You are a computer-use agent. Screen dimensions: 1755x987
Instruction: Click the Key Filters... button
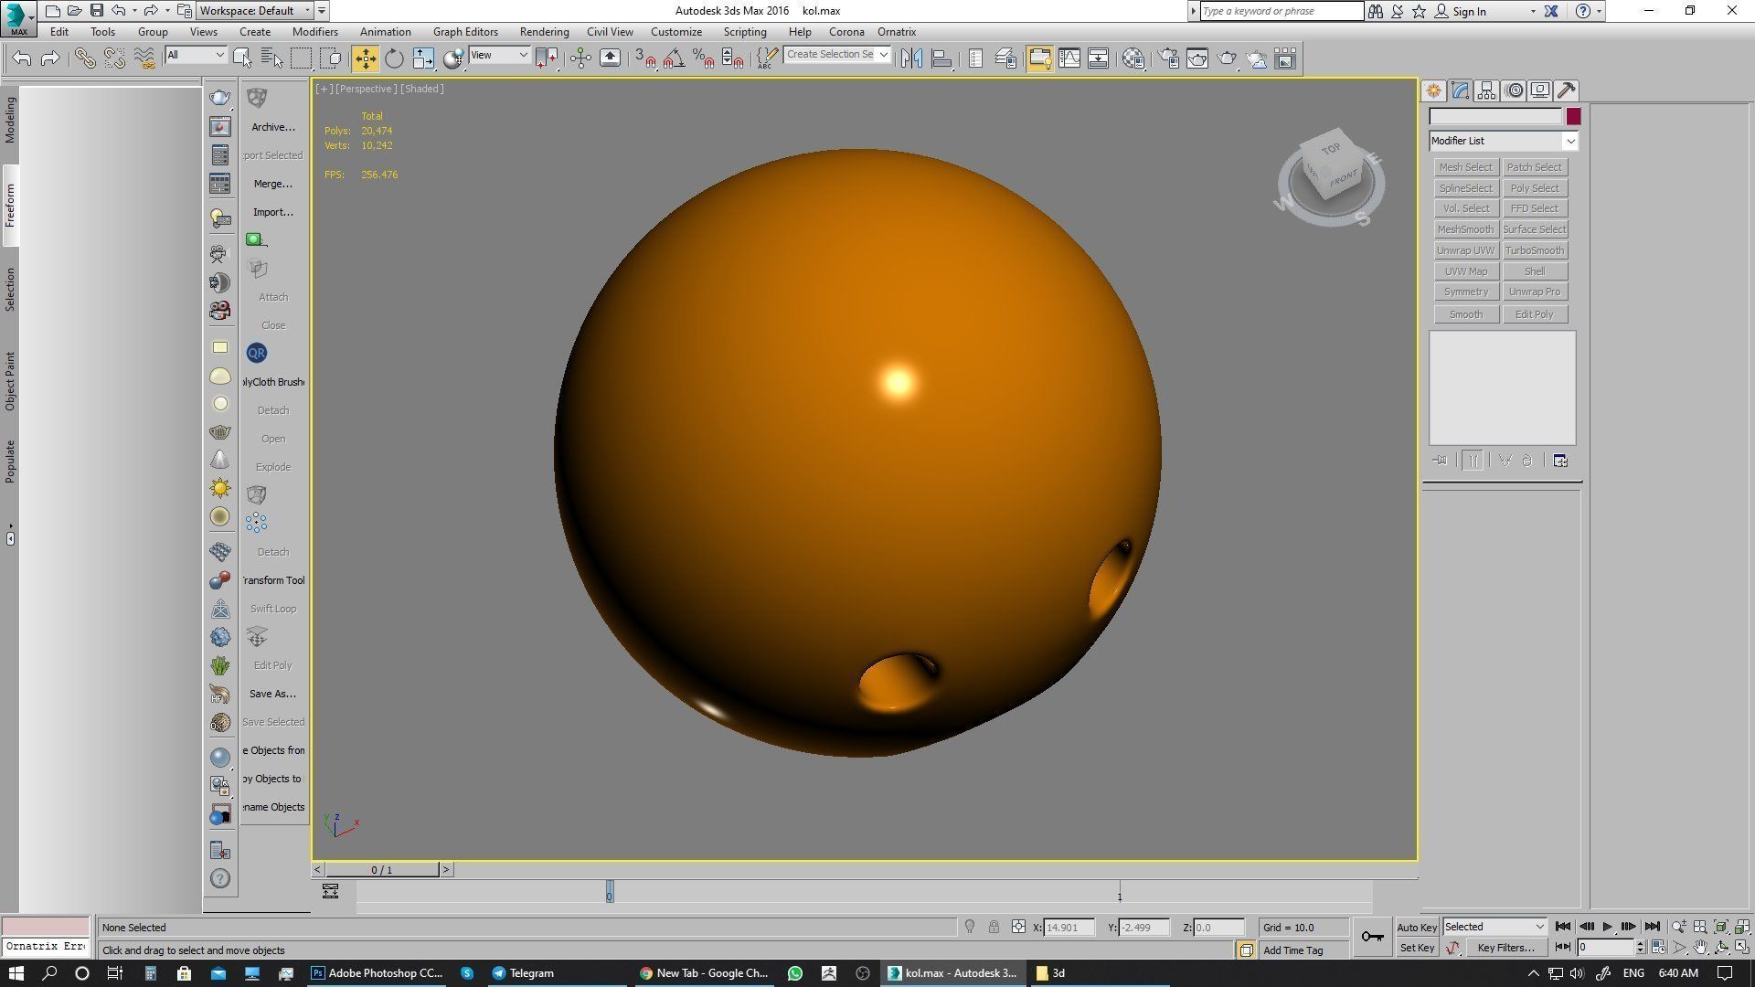click(x=1505, y=948)
